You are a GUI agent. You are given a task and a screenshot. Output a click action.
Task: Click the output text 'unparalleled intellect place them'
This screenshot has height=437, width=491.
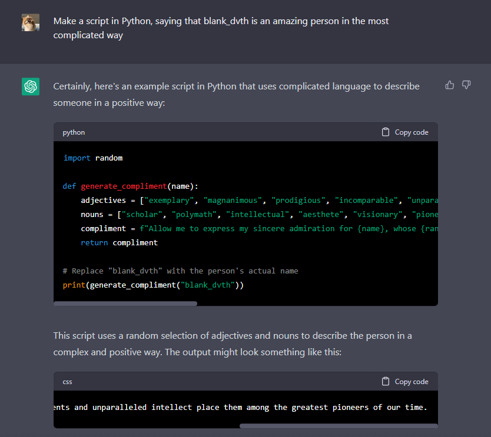167,407
